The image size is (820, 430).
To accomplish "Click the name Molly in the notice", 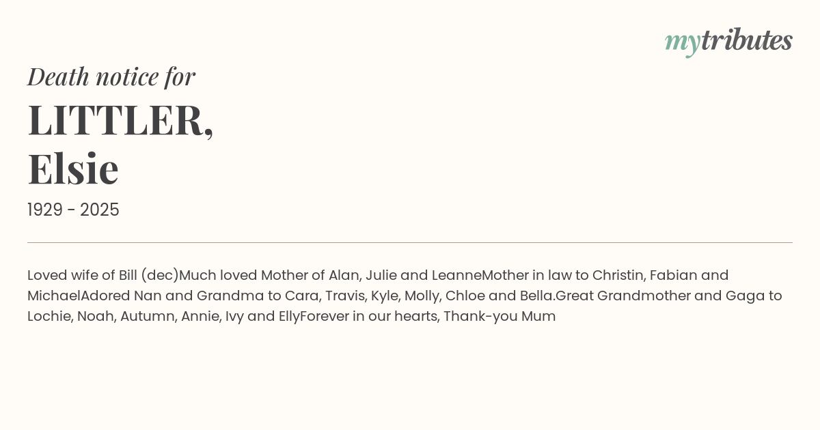I will 422,296.
